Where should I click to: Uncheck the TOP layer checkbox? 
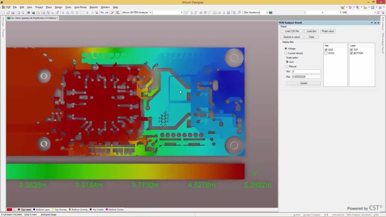(351, 50)
